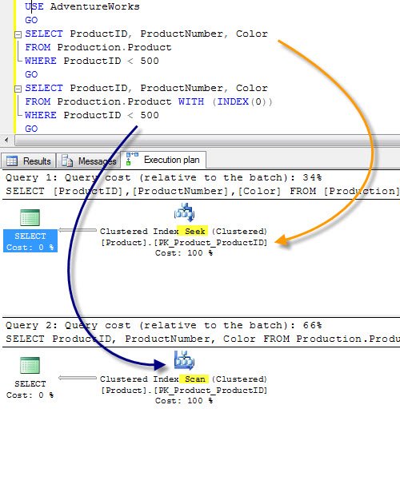400x480 pixels.
Task: Click the highlighted Seek operator label
Action: (x=194, y=231)
